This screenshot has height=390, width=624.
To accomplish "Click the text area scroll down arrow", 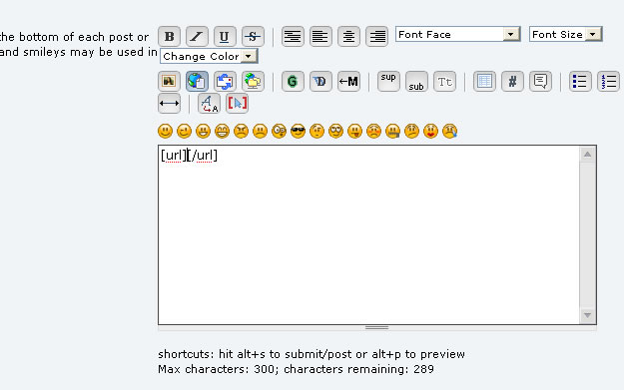I will coord(588,315).
